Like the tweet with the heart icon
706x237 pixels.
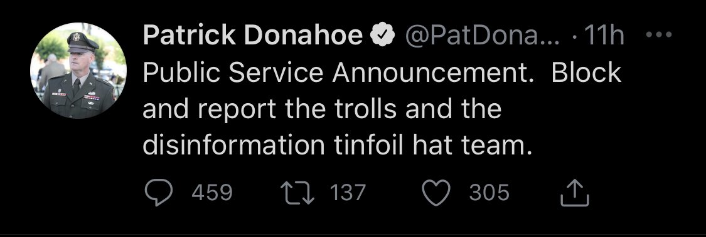click(436, 193)
